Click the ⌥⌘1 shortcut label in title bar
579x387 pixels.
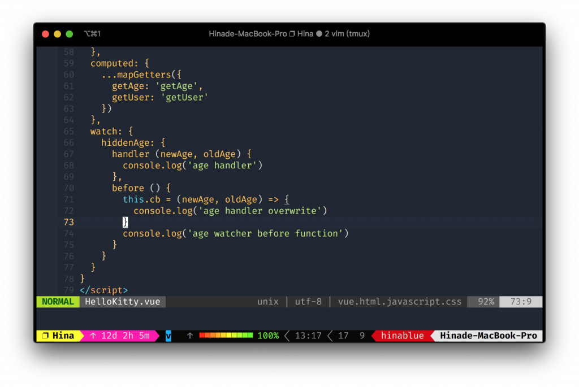[92, 34]
